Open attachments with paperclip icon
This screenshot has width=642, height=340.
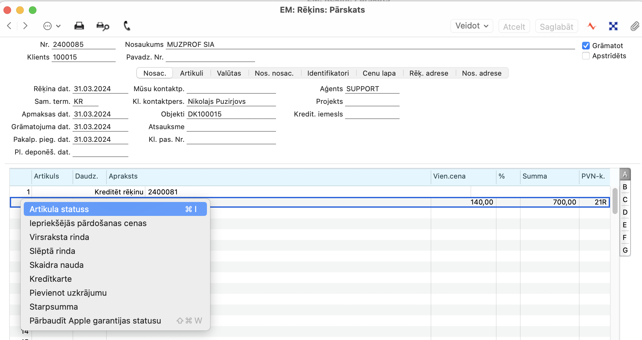tap(634, 26)
